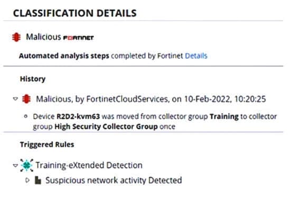
Task: Open the Details link for automated analysis
Action: [196, 55]
